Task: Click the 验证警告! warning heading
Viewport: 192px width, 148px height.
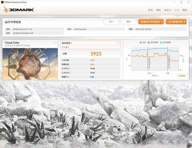Action: click(x=67, y=43)
